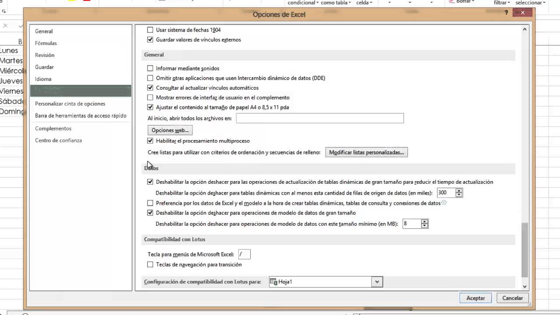Expand the como tabla dropdown in the ribbon
The width and height of the screenshot is (560, 315).
(350, 3)
